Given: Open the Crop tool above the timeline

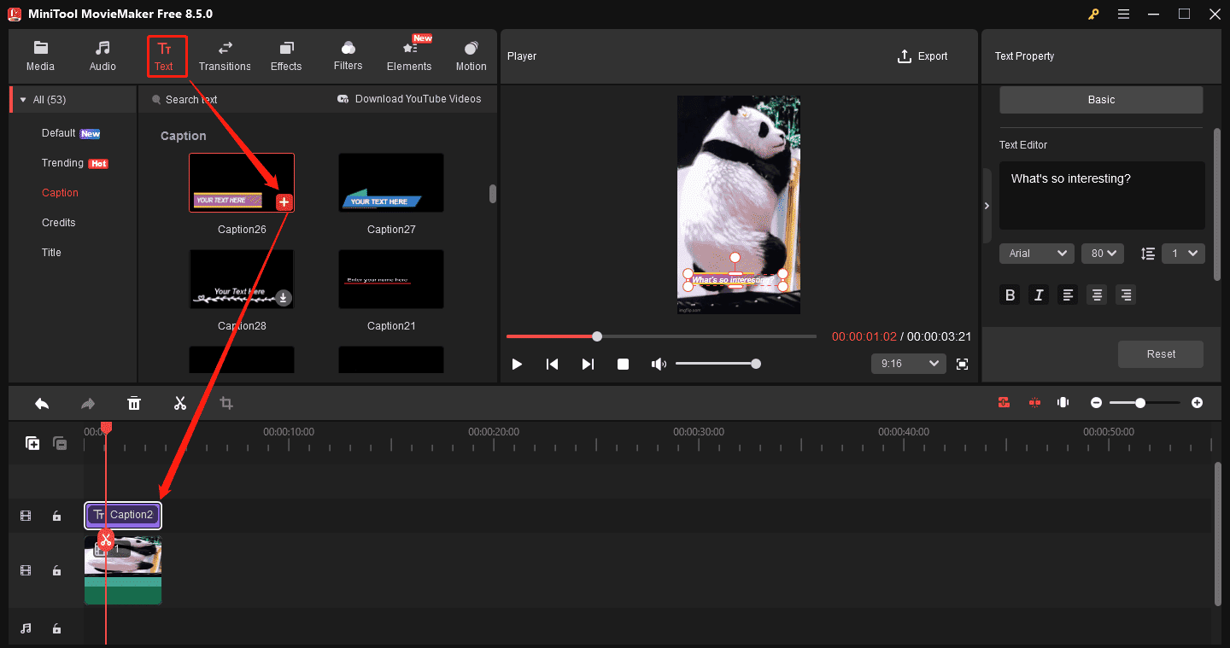Looking at the screenshot, I should (x=225, y=402).
